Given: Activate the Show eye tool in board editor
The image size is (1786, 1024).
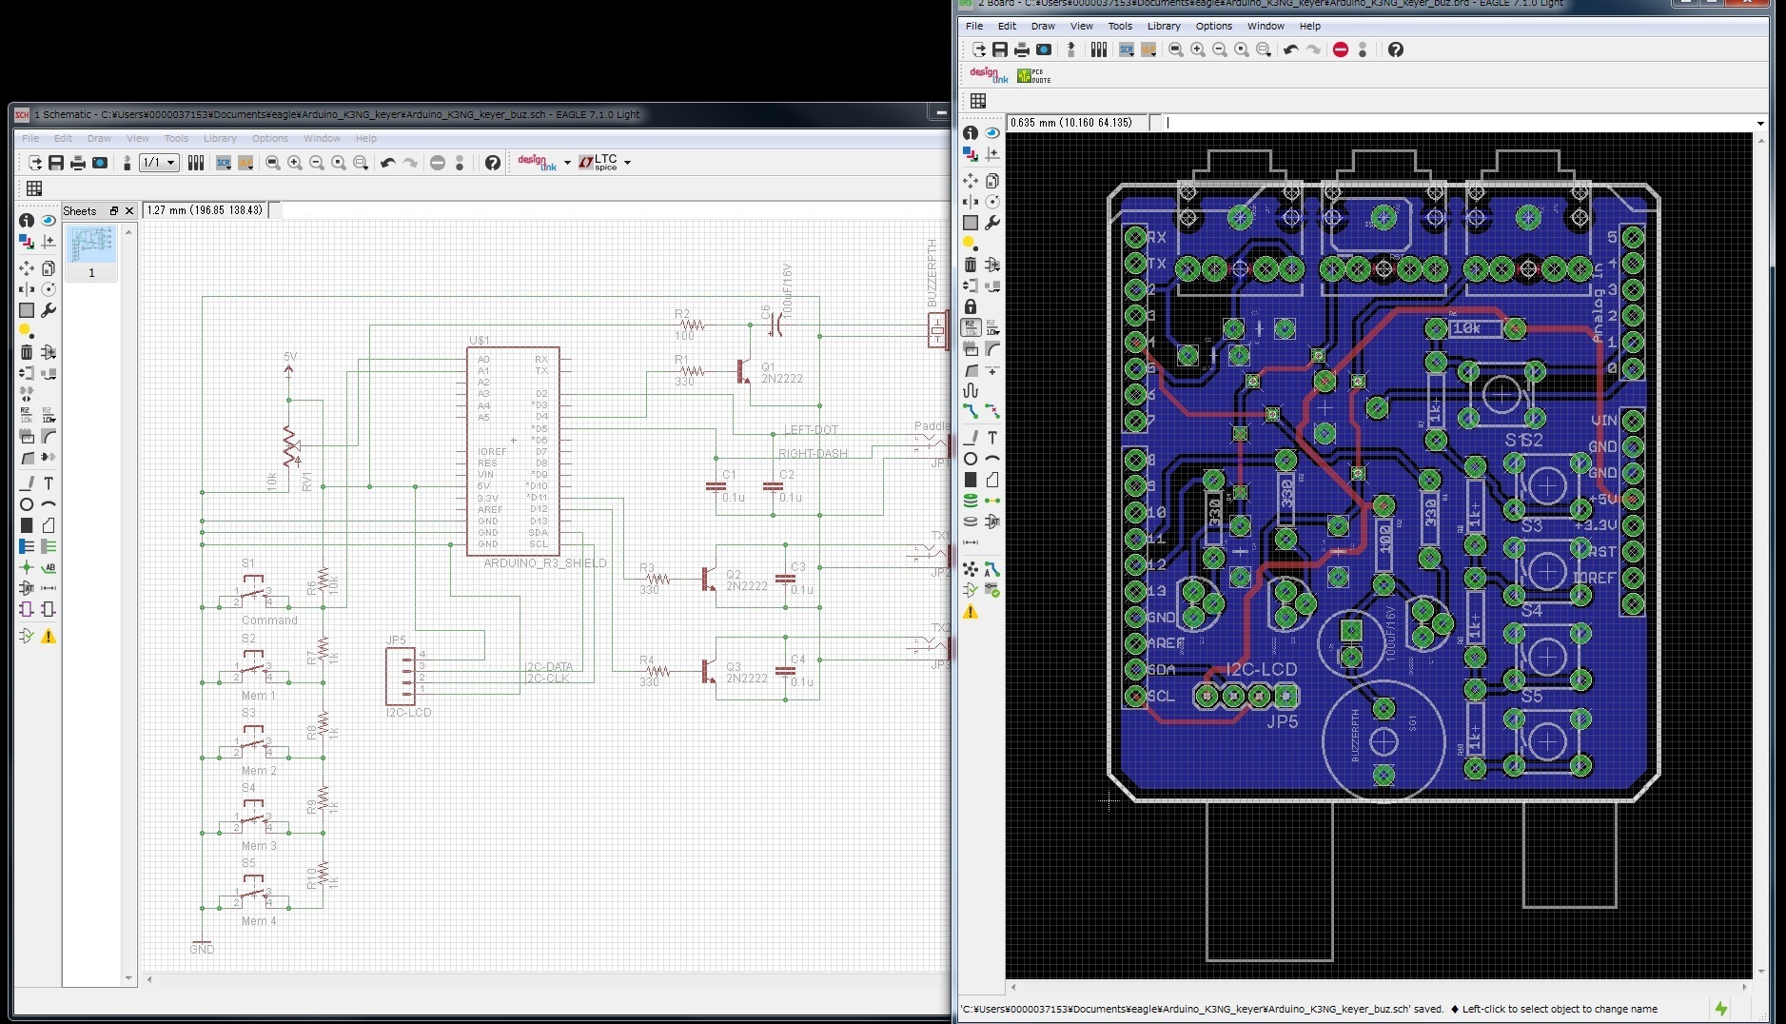Looking at the screenshot, I should point(992,133).
